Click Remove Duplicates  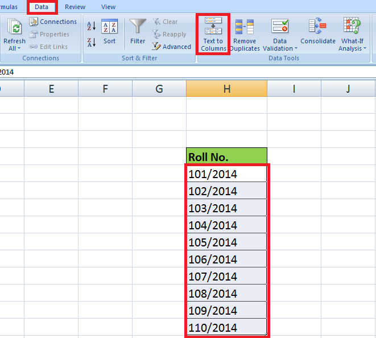245,35
